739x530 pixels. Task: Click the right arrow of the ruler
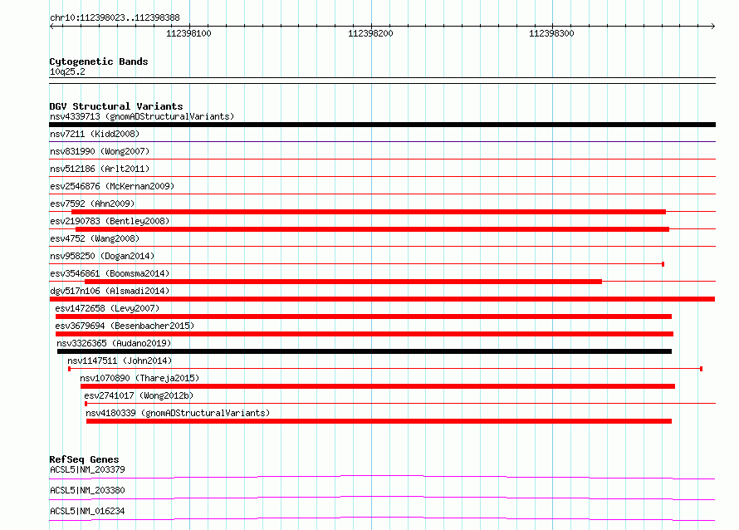coord(712,27)
